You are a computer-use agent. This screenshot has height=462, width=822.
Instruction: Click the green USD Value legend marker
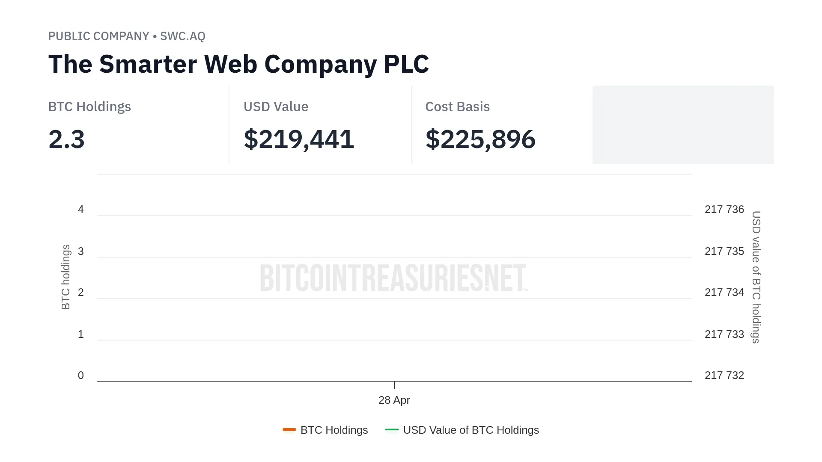392,429
